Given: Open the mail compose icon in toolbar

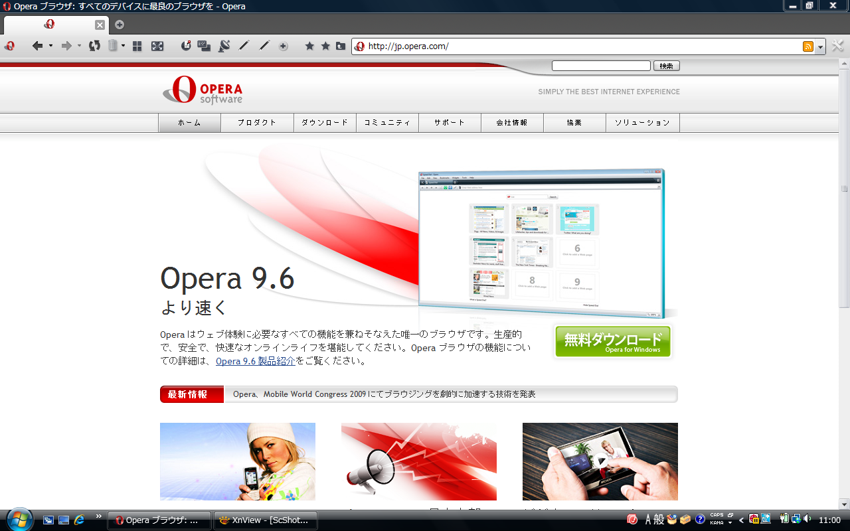Looking at the screenshot, I should [187, 46].
